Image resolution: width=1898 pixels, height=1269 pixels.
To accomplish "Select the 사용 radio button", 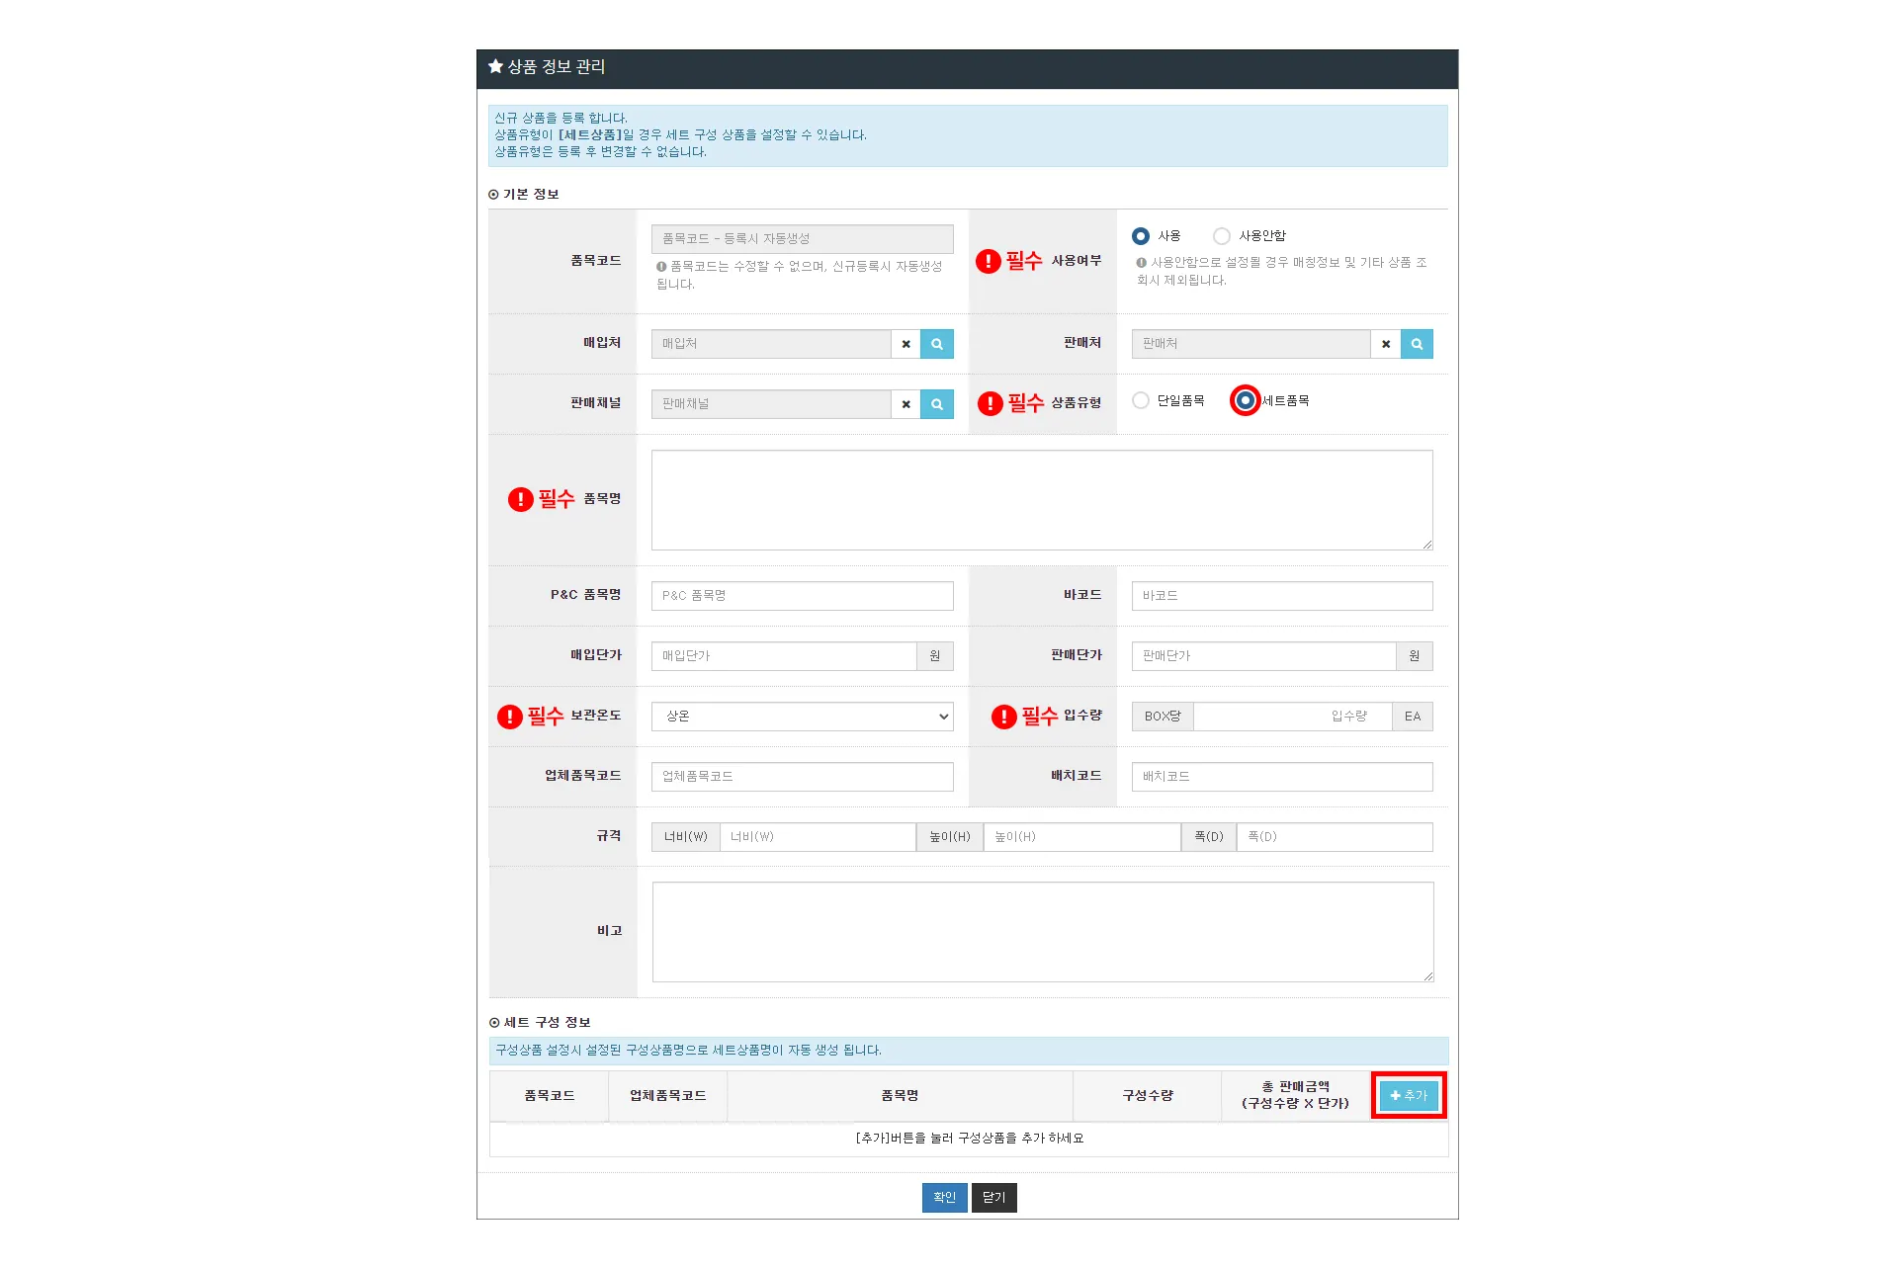I will [x=1141, y=236].
